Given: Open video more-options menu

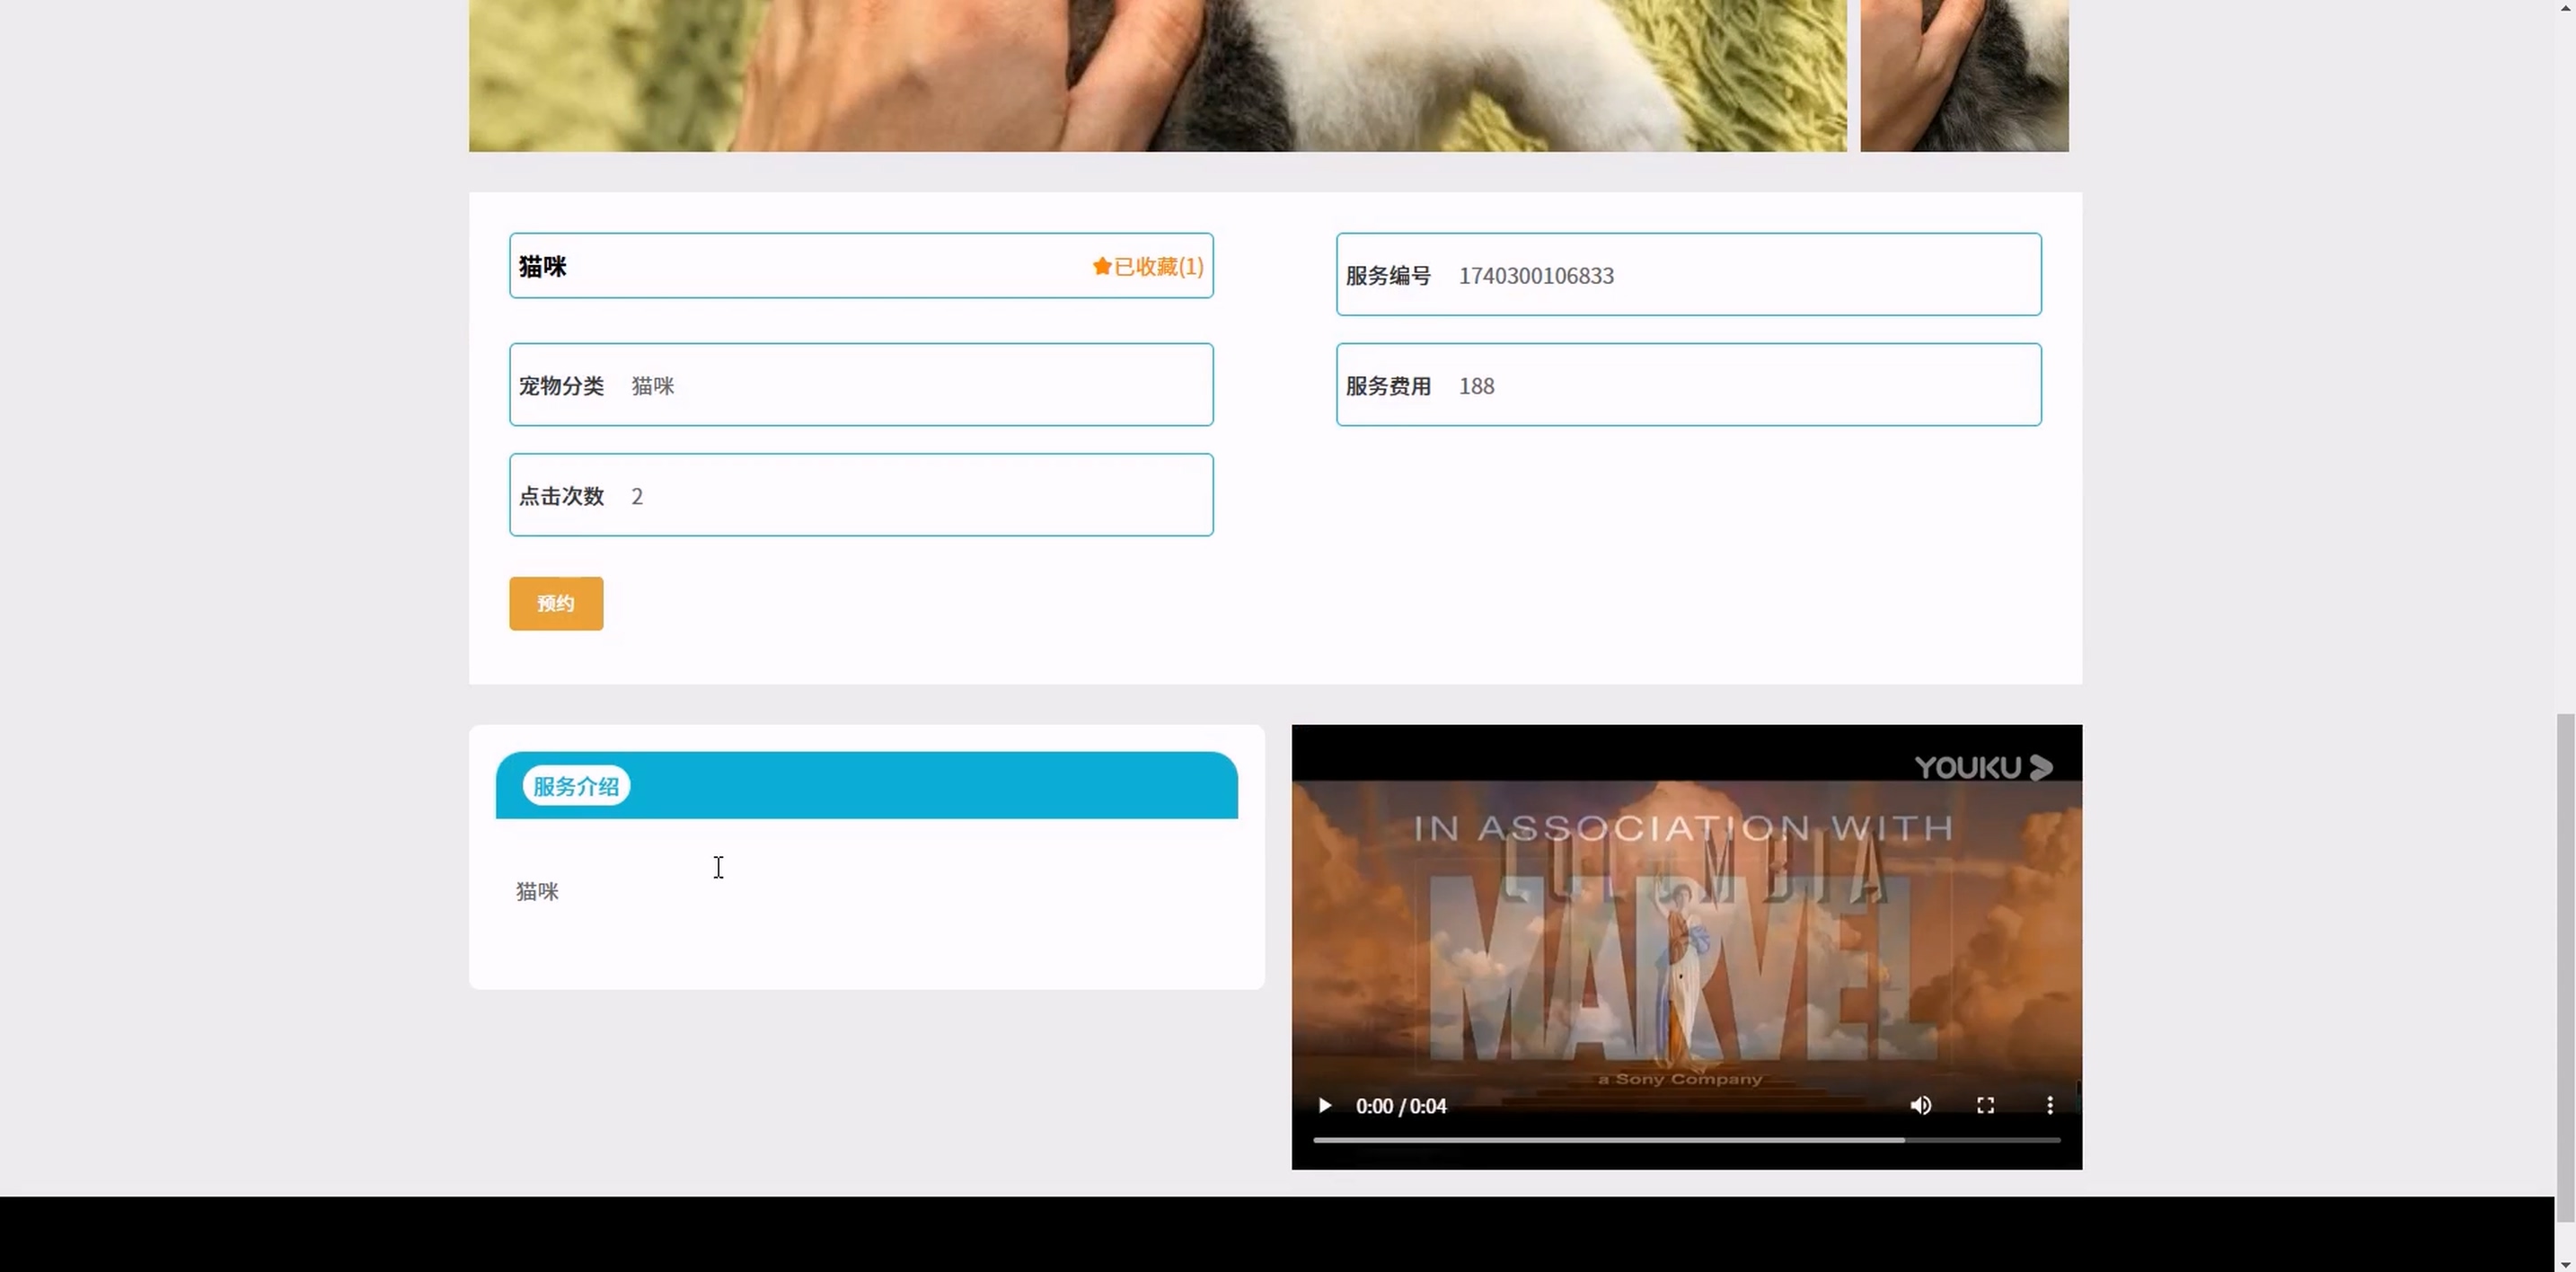Looking at the screenshot, I should point(2049,1105).
